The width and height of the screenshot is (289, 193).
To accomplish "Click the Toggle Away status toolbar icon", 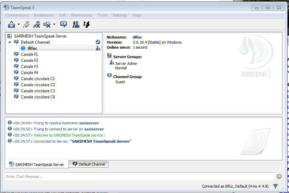I will [26, 24].
